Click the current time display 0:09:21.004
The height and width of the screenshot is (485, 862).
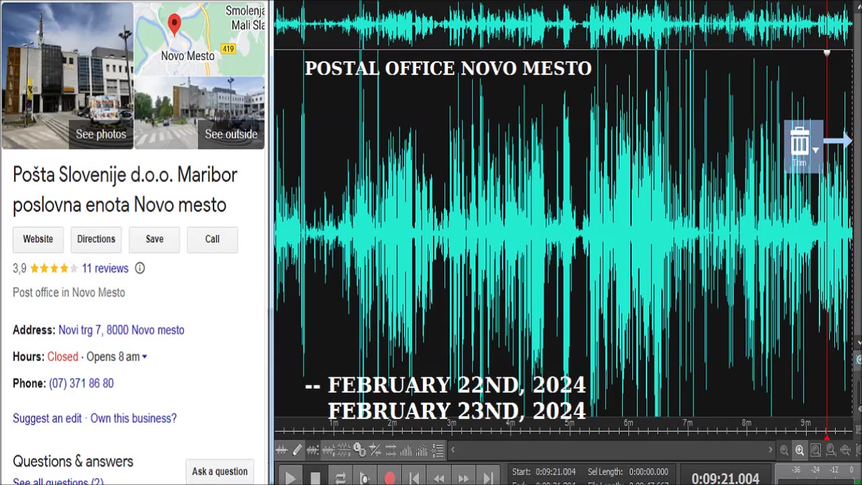pyautogui.click(x=725, y=478)
